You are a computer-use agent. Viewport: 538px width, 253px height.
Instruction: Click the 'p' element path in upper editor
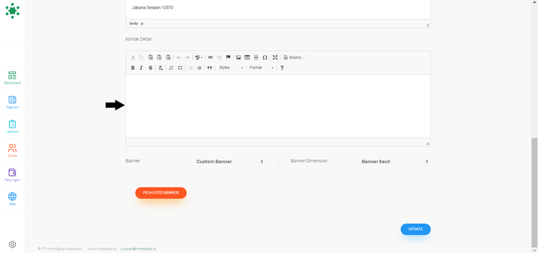pos(142,23)
